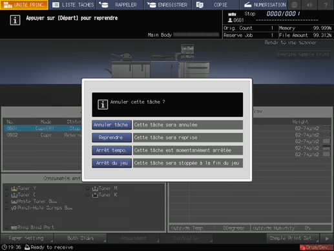334x251 pixels.
Task: Click the 0000/000 counter display
Action: (283, 14)
